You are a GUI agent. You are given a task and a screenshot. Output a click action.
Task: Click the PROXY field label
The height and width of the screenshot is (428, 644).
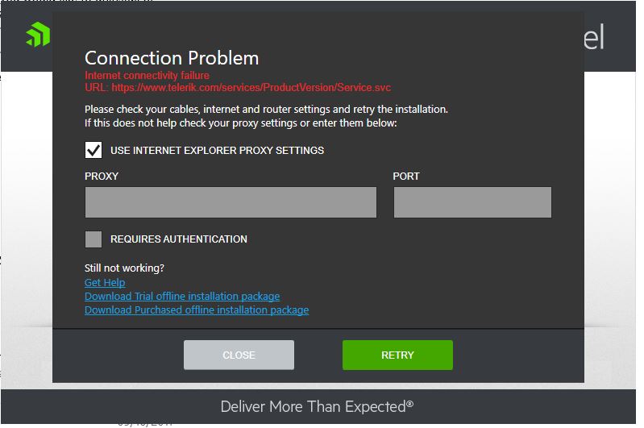point(102,177)
